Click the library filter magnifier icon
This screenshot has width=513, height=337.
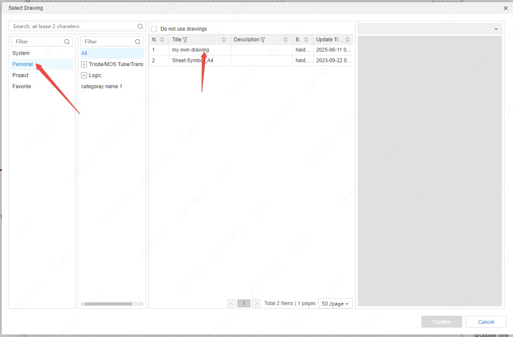coord(67,42)
